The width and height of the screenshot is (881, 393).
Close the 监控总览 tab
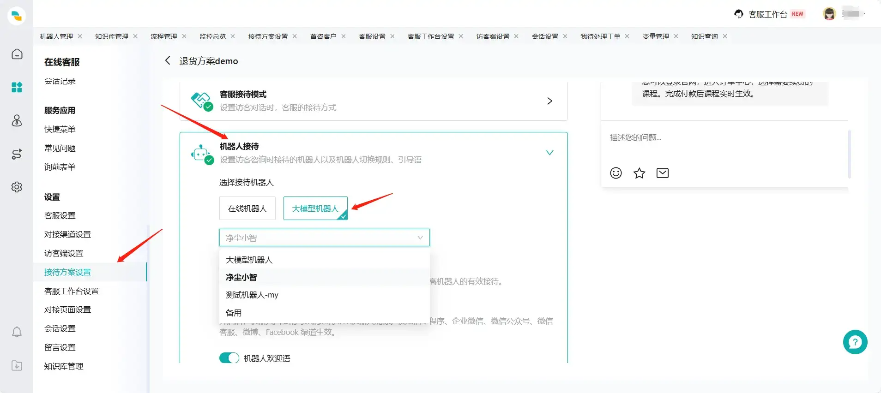coord(233,36)
